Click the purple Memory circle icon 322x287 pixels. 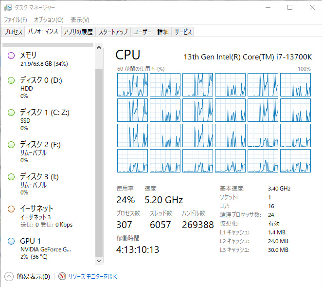click(x=11, y=56)
